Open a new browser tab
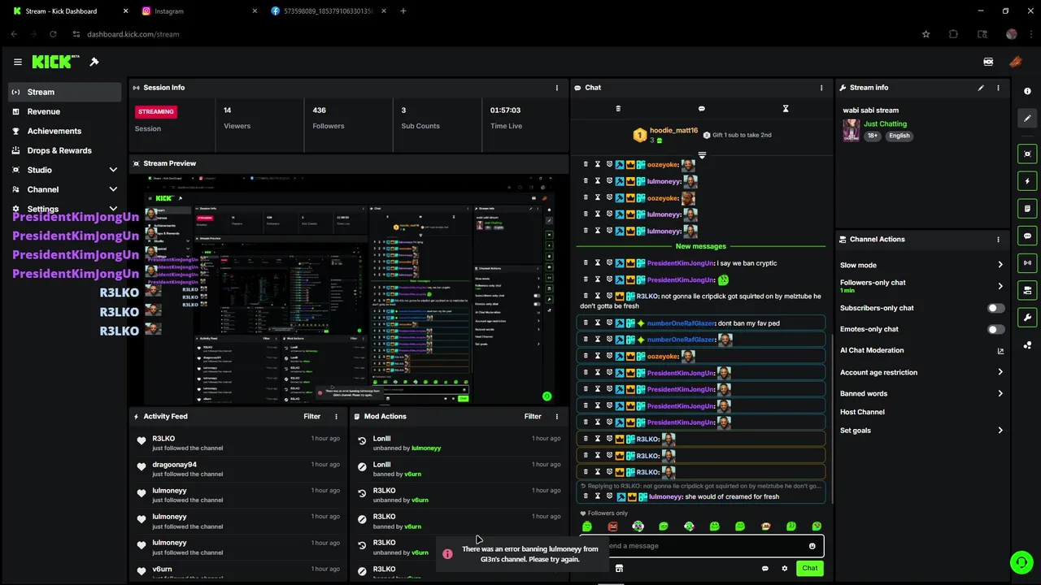 [403, 11]
